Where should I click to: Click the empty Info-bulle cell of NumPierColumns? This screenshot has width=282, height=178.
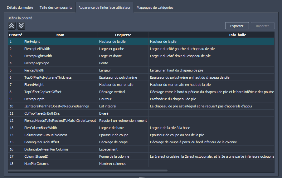211,164
